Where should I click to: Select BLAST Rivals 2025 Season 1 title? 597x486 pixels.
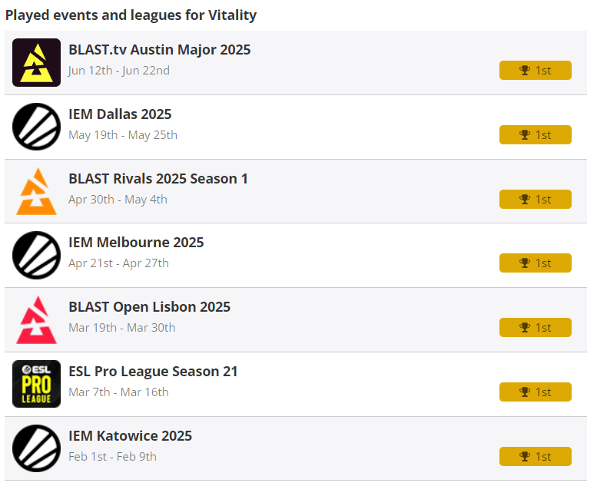pos(158,179)
